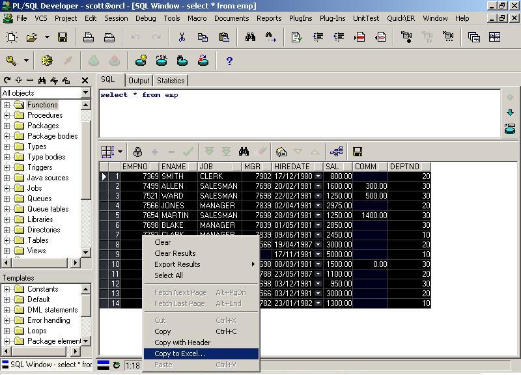Expand the Procedures tree node
This screenshot has height=375, width=521.
click(7, 115)
